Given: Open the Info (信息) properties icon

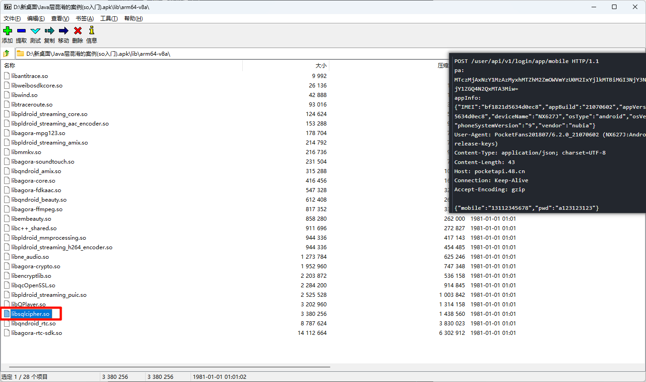Looking at the screenshot, I should (92, 31).
